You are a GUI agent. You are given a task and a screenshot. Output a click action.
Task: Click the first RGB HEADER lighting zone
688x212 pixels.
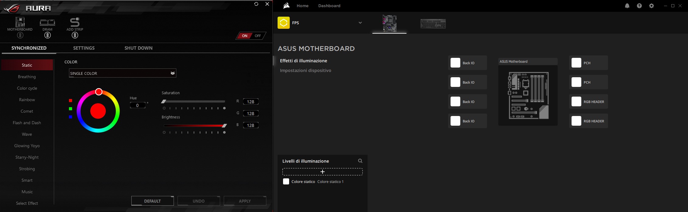pos(589,101)
